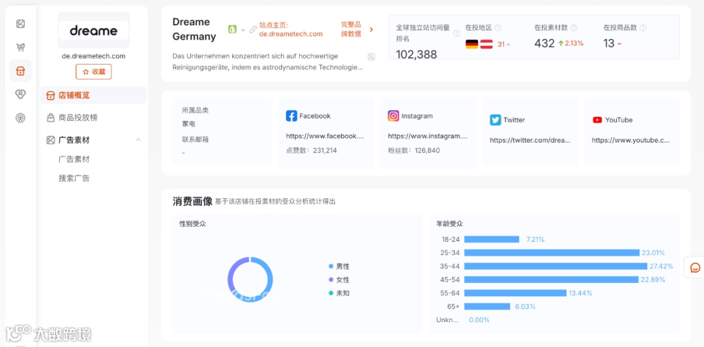Open the 搜索广告 sub-item

tap(74, 178)
